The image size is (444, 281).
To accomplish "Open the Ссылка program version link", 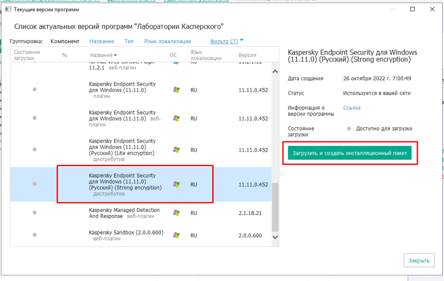I will click(x=352, y=108).
